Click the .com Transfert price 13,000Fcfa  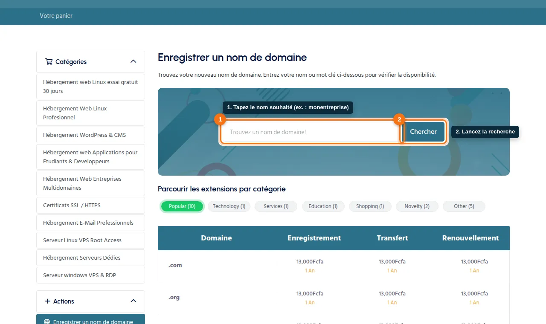(x=392, y=261)
